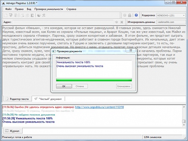Click stop X icon beside address field

click(x=121, y=22)
